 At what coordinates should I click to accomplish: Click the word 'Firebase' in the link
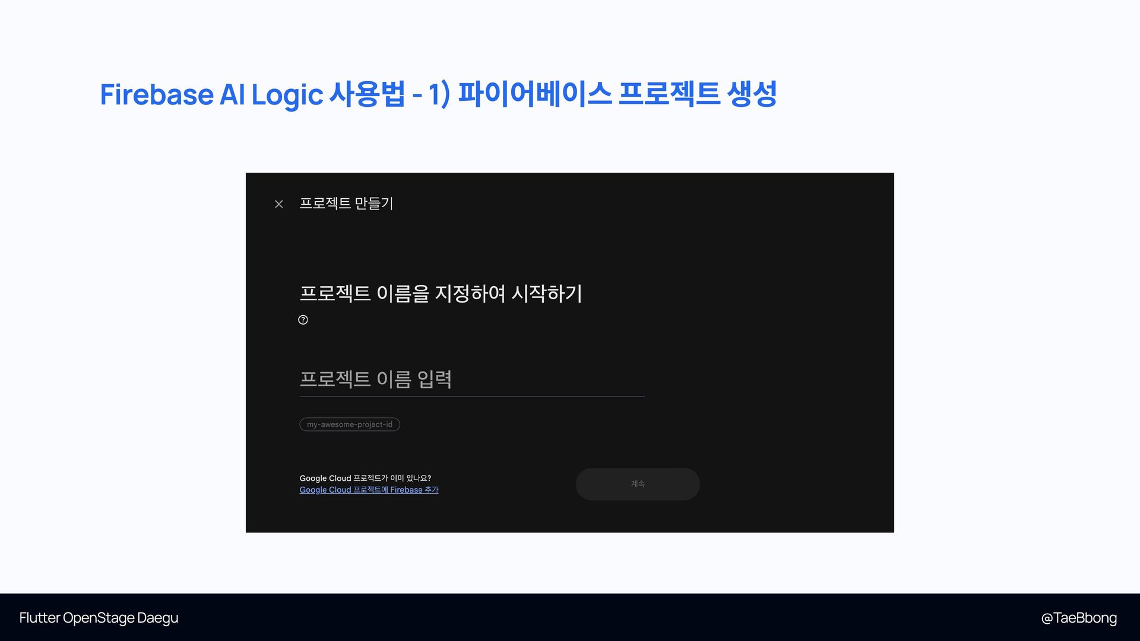(406, 490)
